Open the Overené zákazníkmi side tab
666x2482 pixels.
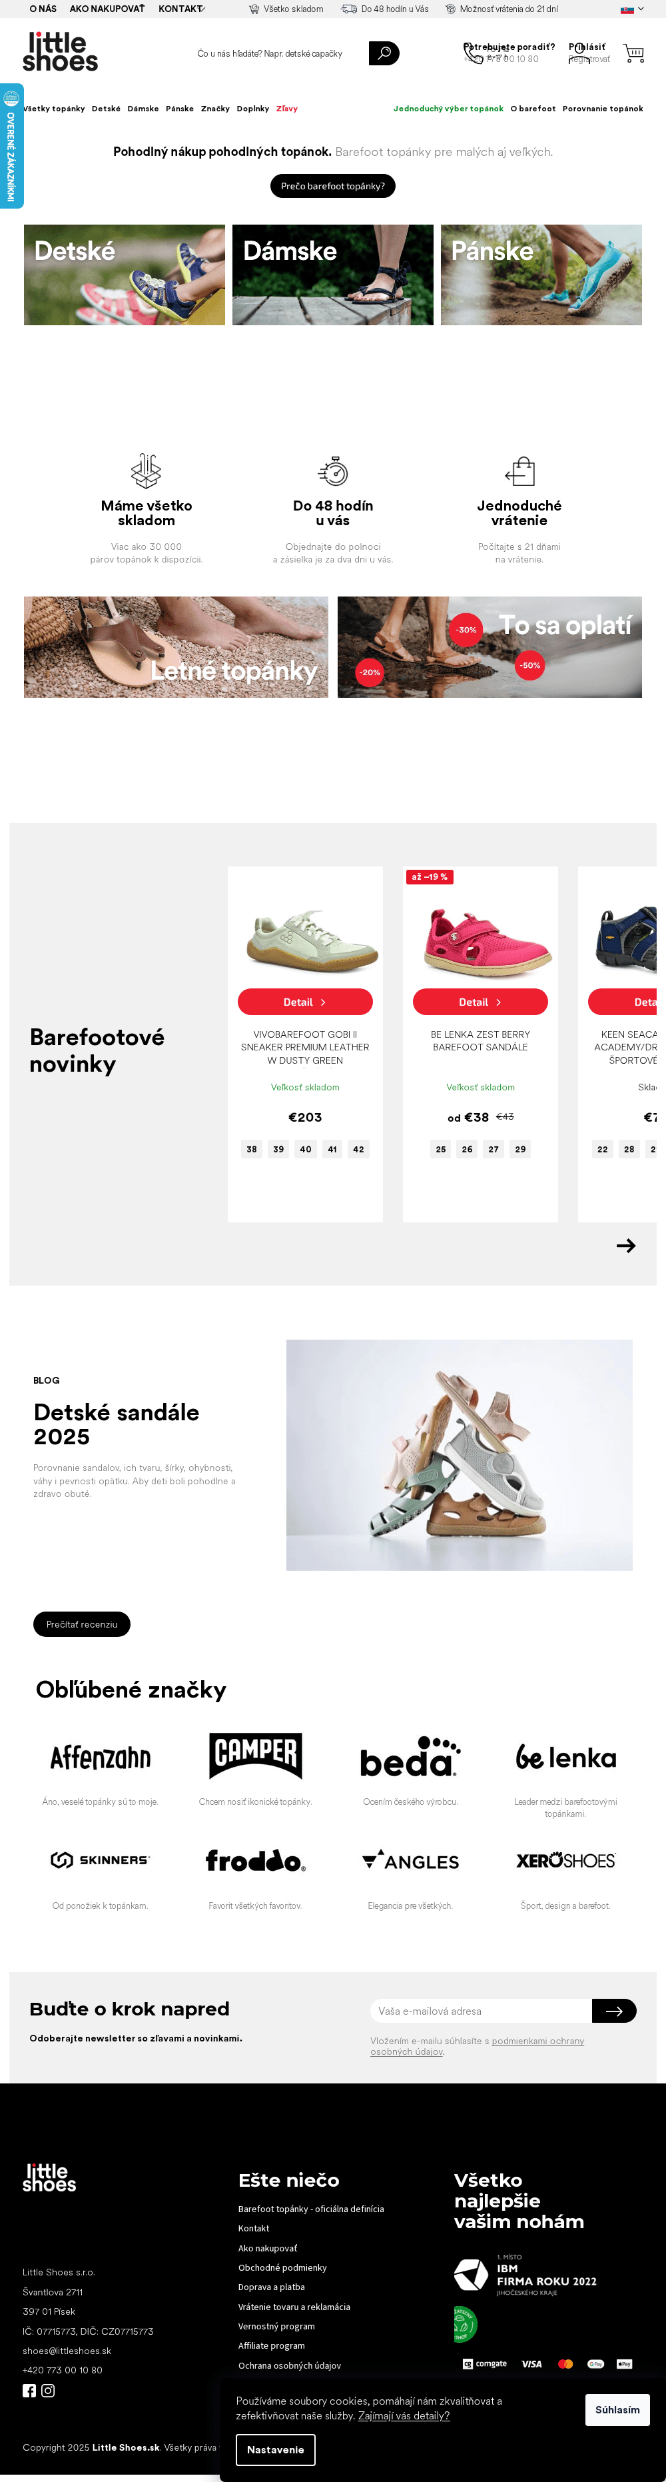[x=11, y=147]
